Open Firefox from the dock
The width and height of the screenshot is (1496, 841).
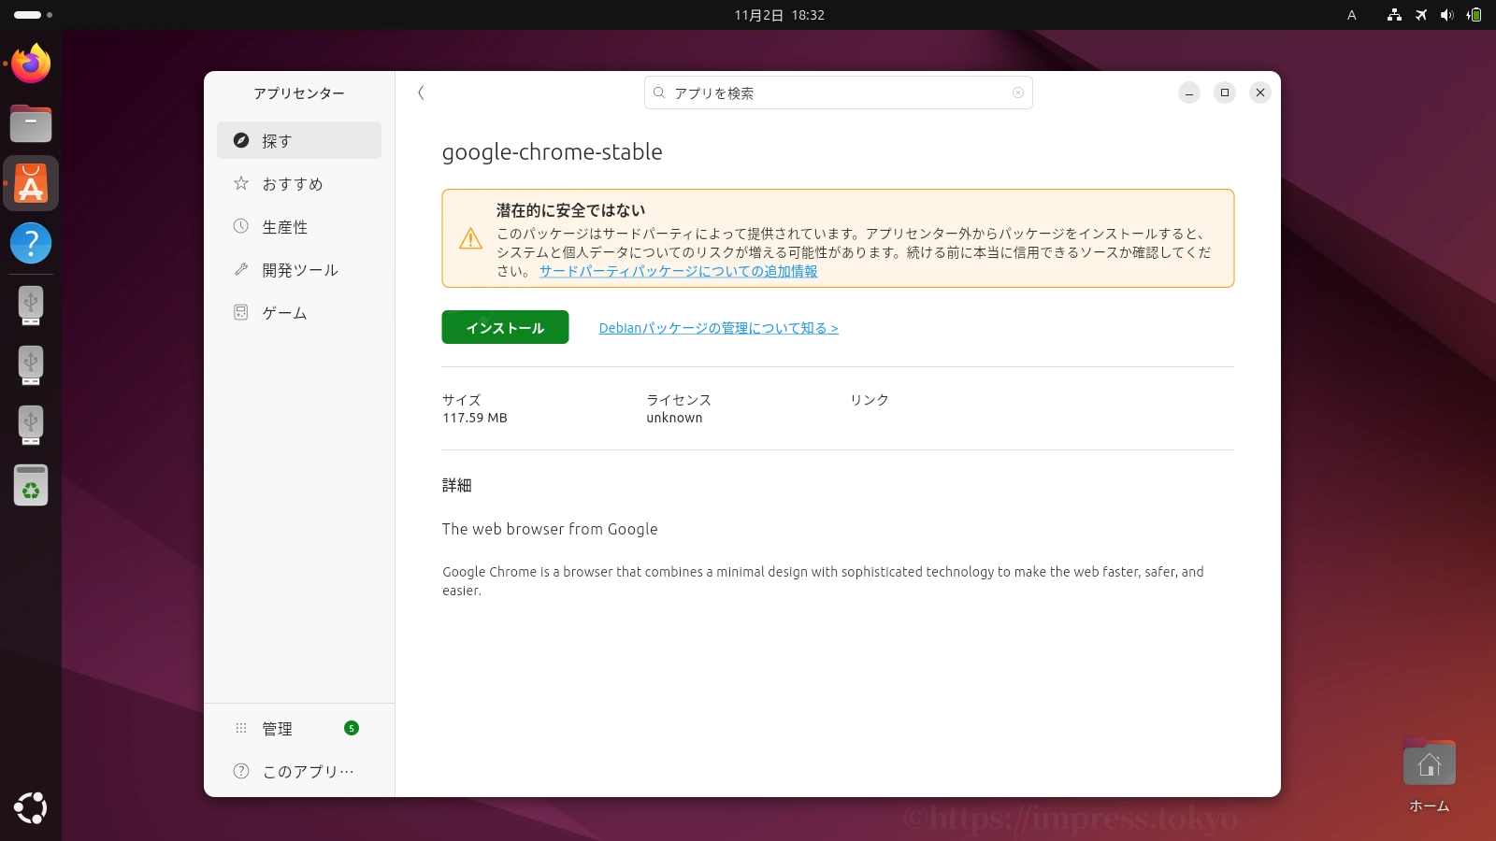pos(31,64)
